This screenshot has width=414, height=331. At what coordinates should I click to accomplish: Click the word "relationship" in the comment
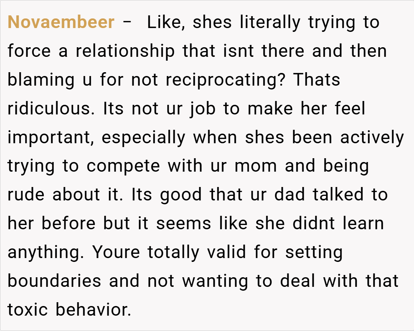[x=125, y=51]
